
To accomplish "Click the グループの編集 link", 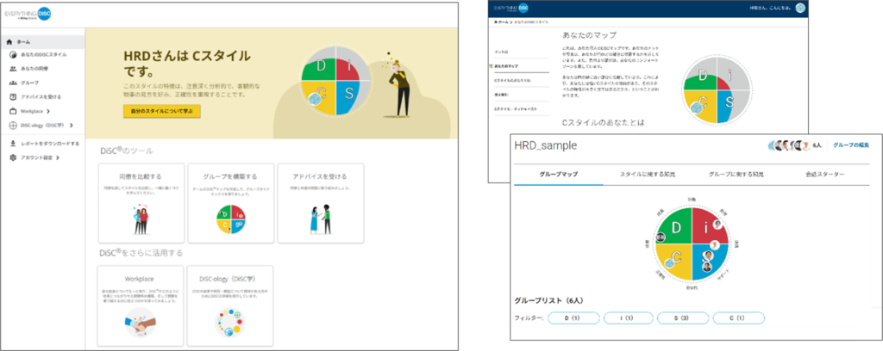I will [850, 146].
